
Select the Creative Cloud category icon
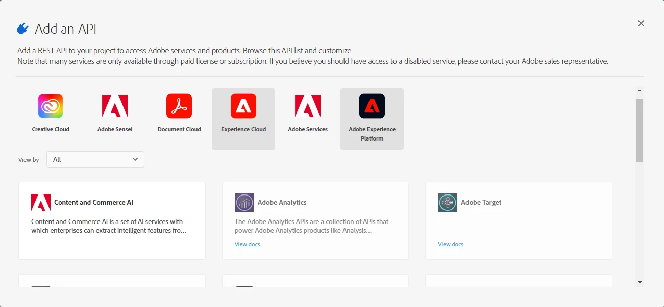point(51,106)
